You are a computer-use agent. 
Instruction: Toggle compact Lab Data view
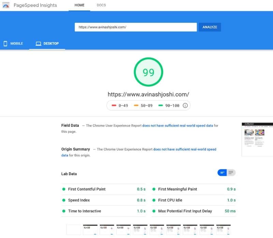pyautogui.click(x=222, y=173)
